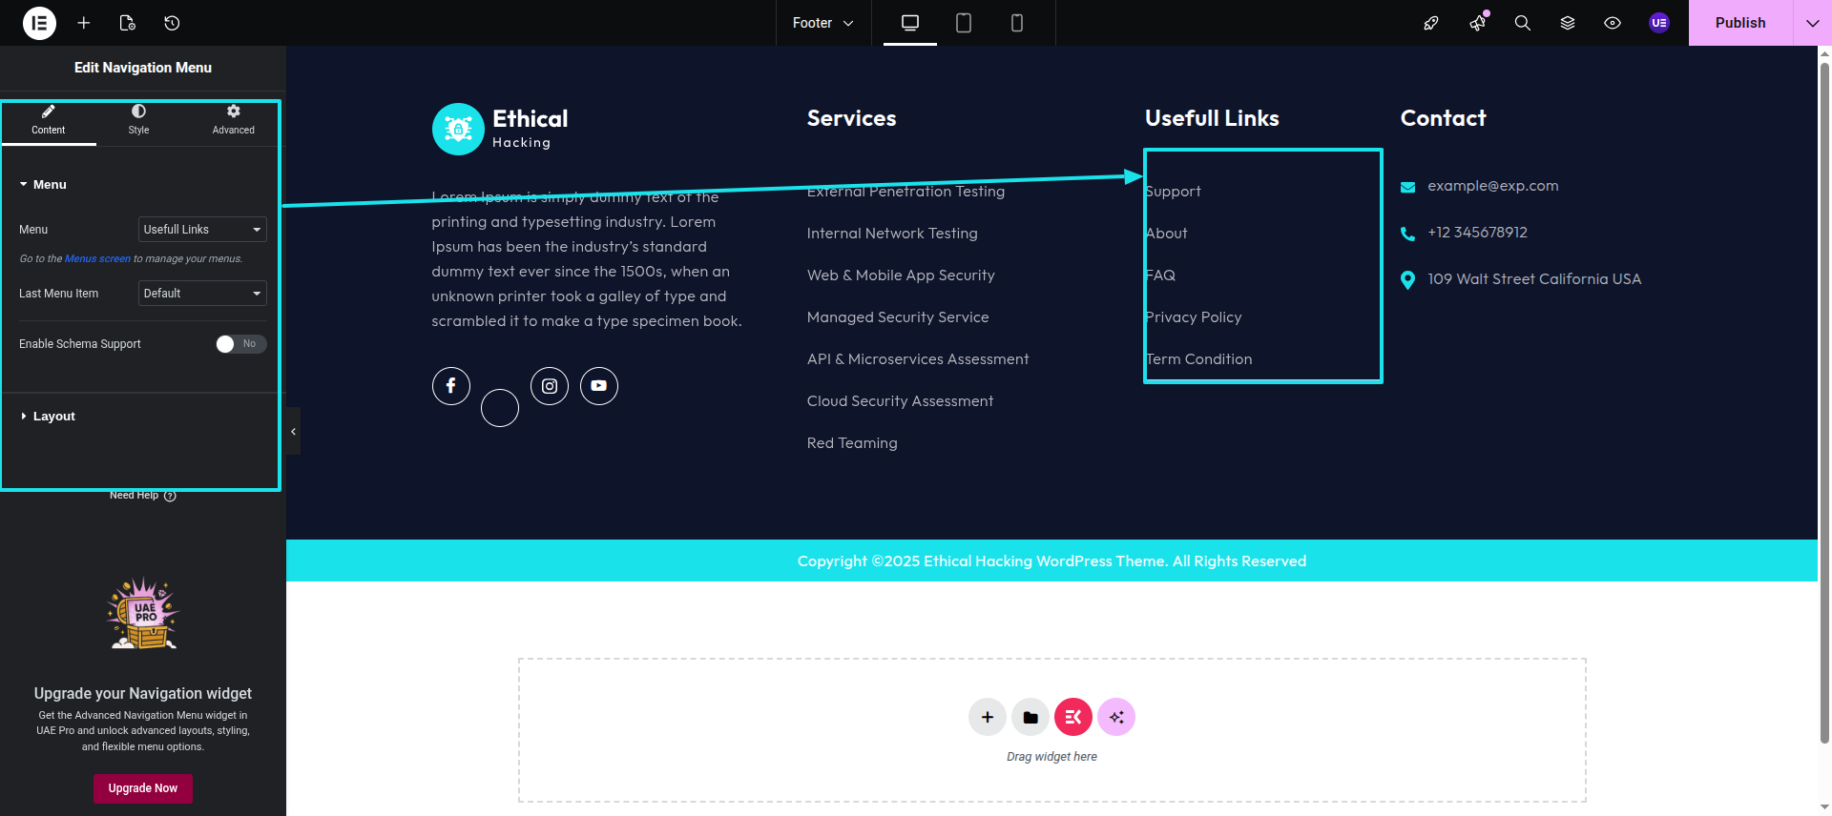Open the Usefull Links menu dropdown

(x=202, y=230)
